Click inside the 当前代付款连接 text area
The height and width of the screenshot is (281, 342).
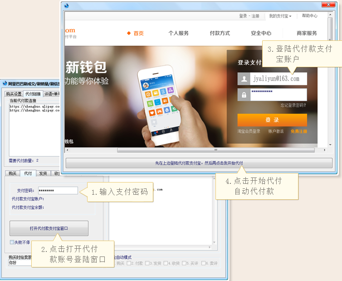34,130
